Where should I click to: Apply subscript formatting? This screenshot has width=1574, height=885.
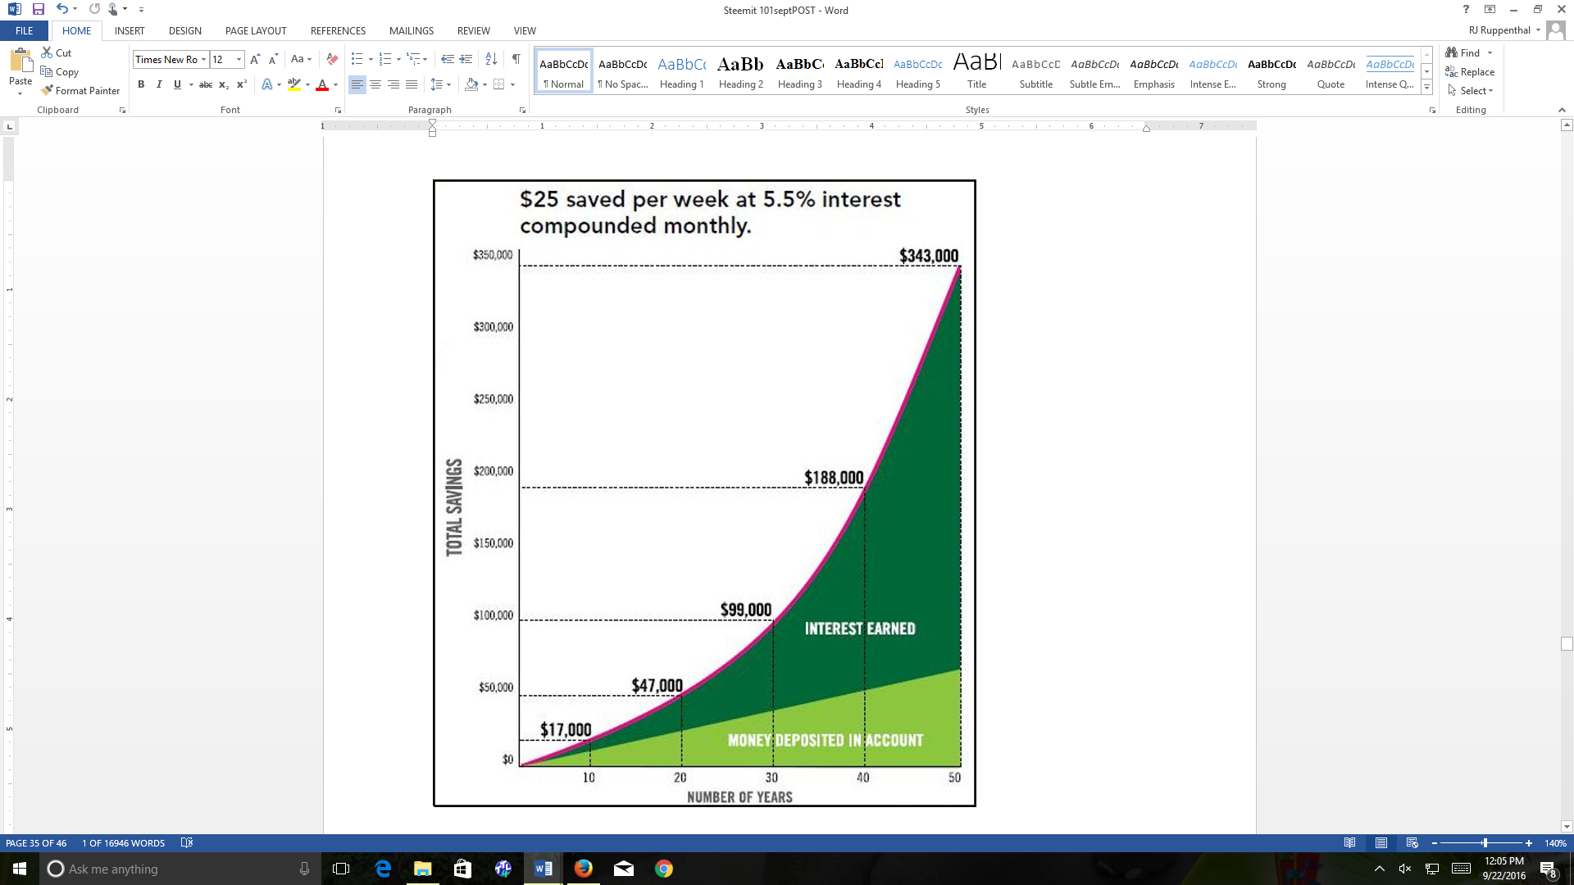(224, 84)
